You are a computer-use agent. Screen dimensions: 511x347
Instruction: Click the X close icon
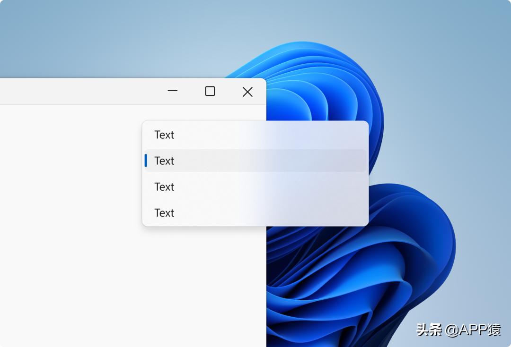point(247,92)
